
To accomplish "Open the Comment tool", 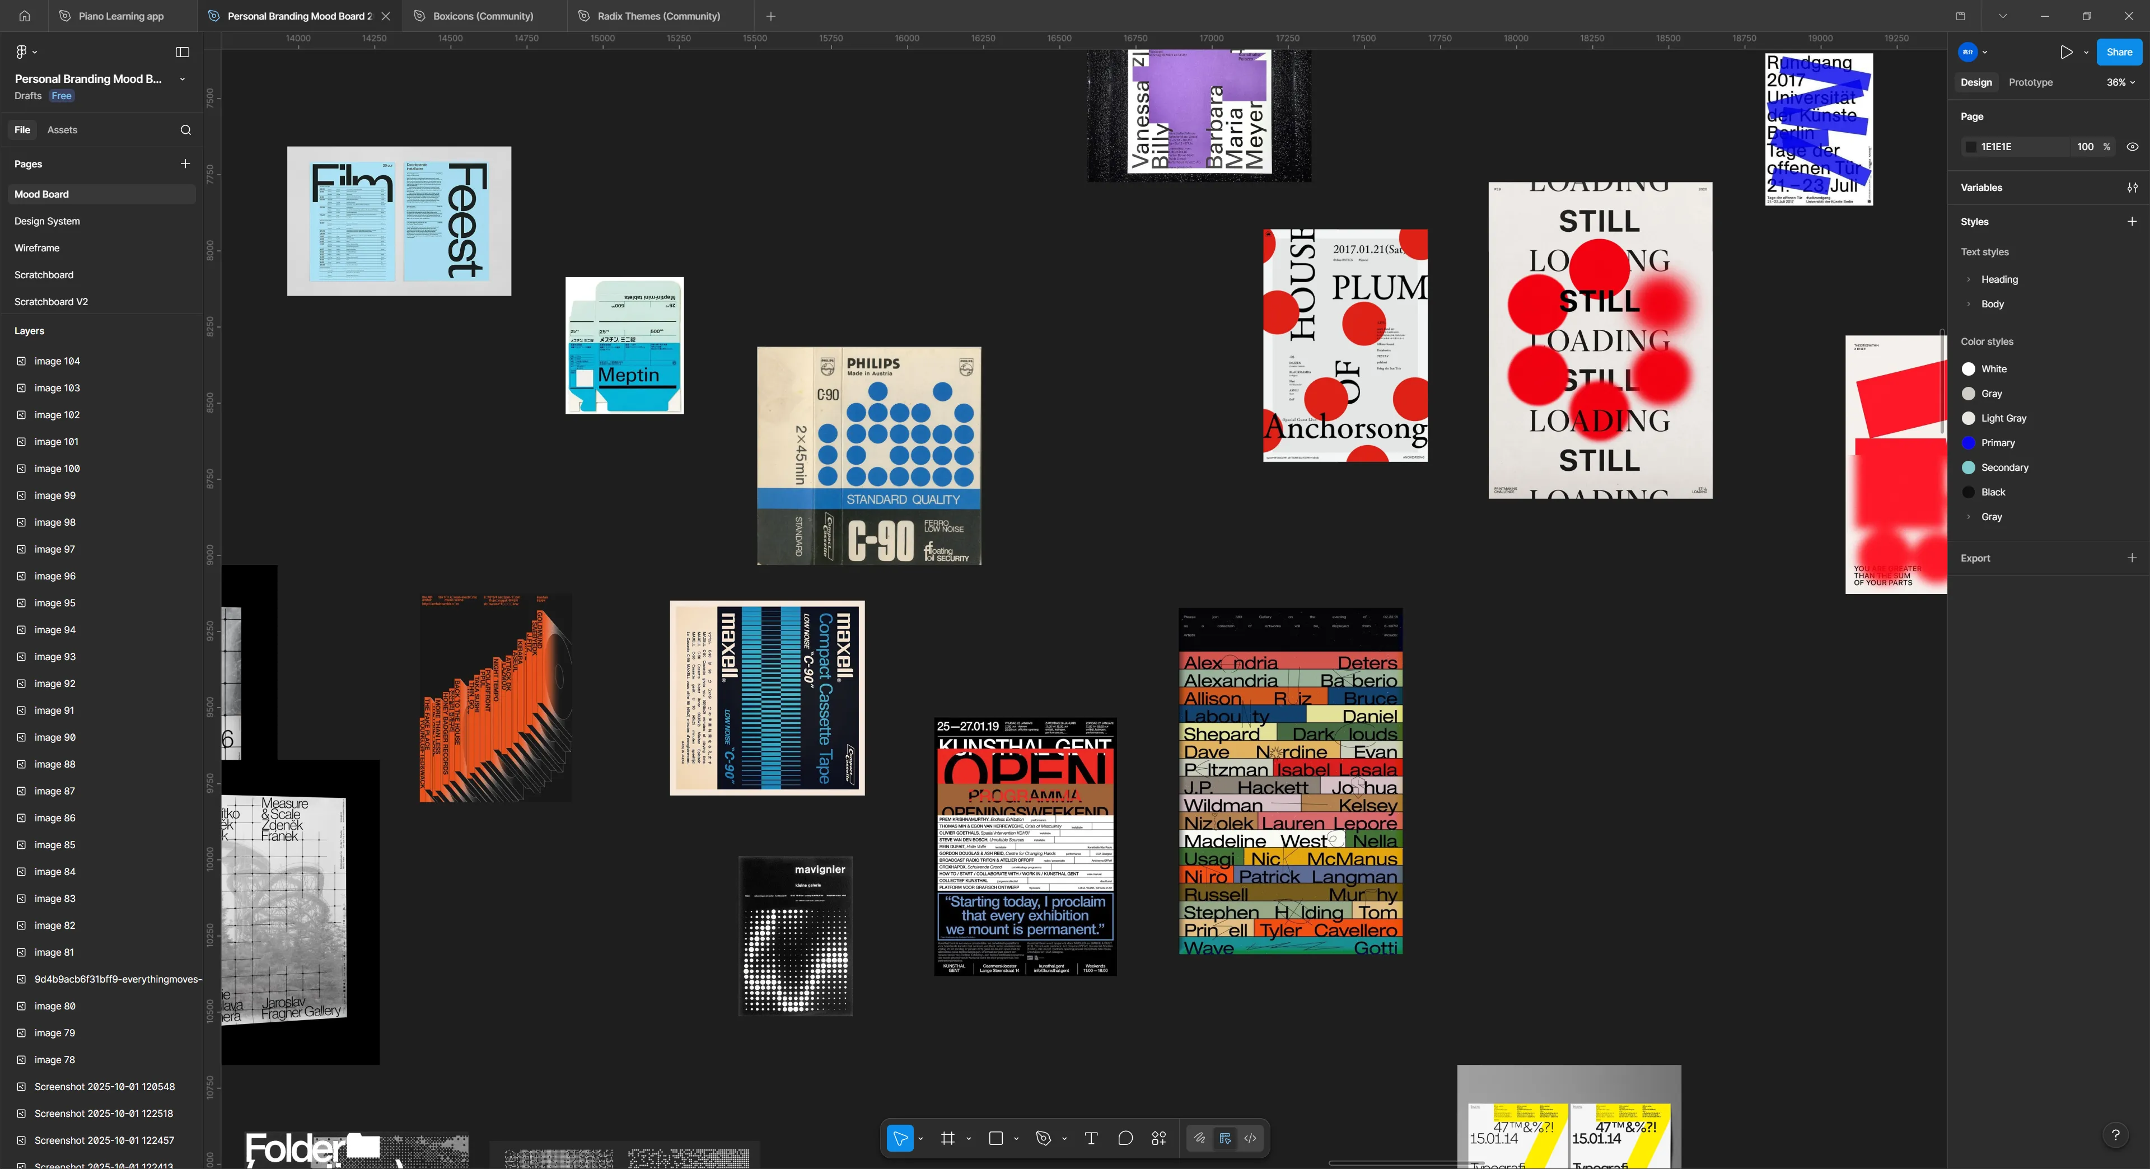I will pyautogui.click(x=1125, y=1137).
